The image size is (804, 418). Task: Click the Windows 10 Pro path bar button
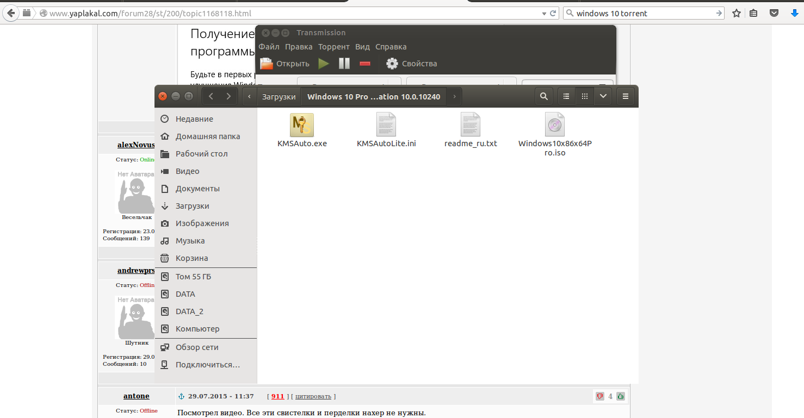[x=374, y=97]
